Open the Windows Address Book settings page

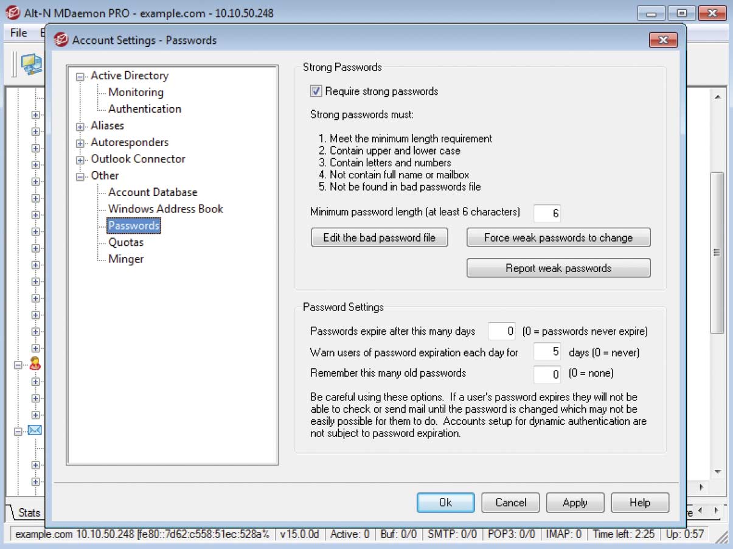pos(165,209)
